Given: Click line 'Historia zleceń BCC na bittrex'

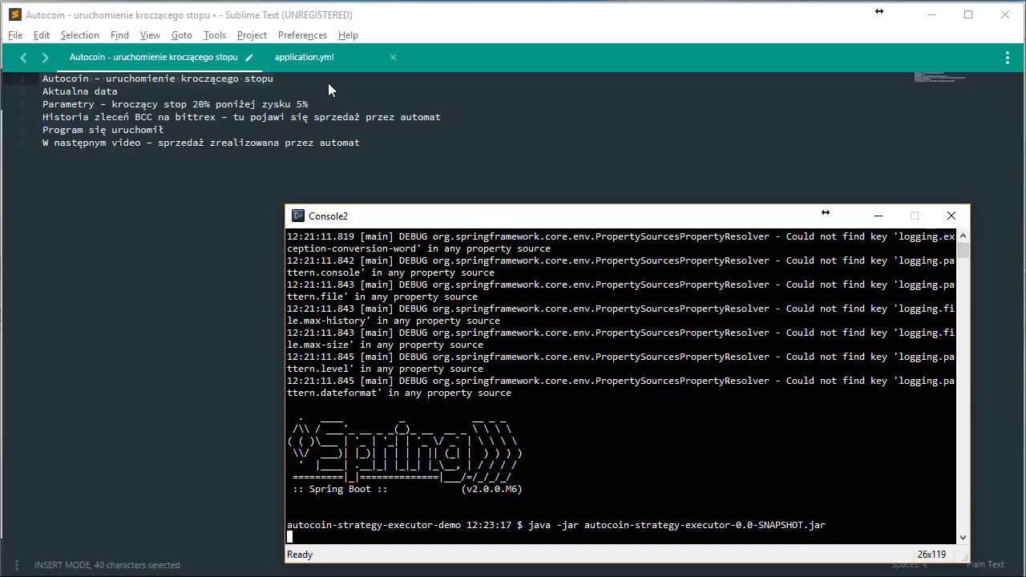Looking at the screenshot, I should (241, 117).
